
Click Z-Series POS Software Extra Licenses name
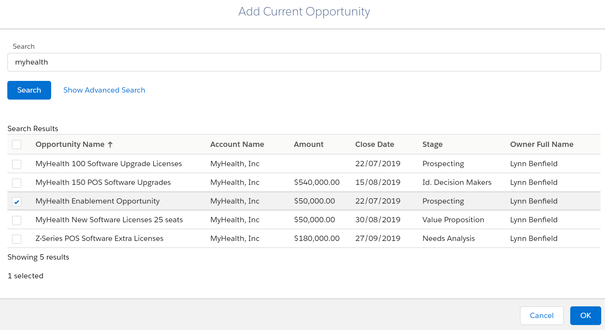coord(99,239)
